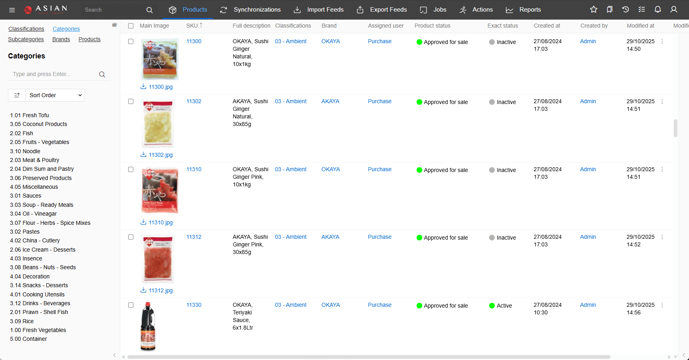Open the Sort Order dropdown
The height and width of the screenshot is (360, 689).
pos(55,95)
